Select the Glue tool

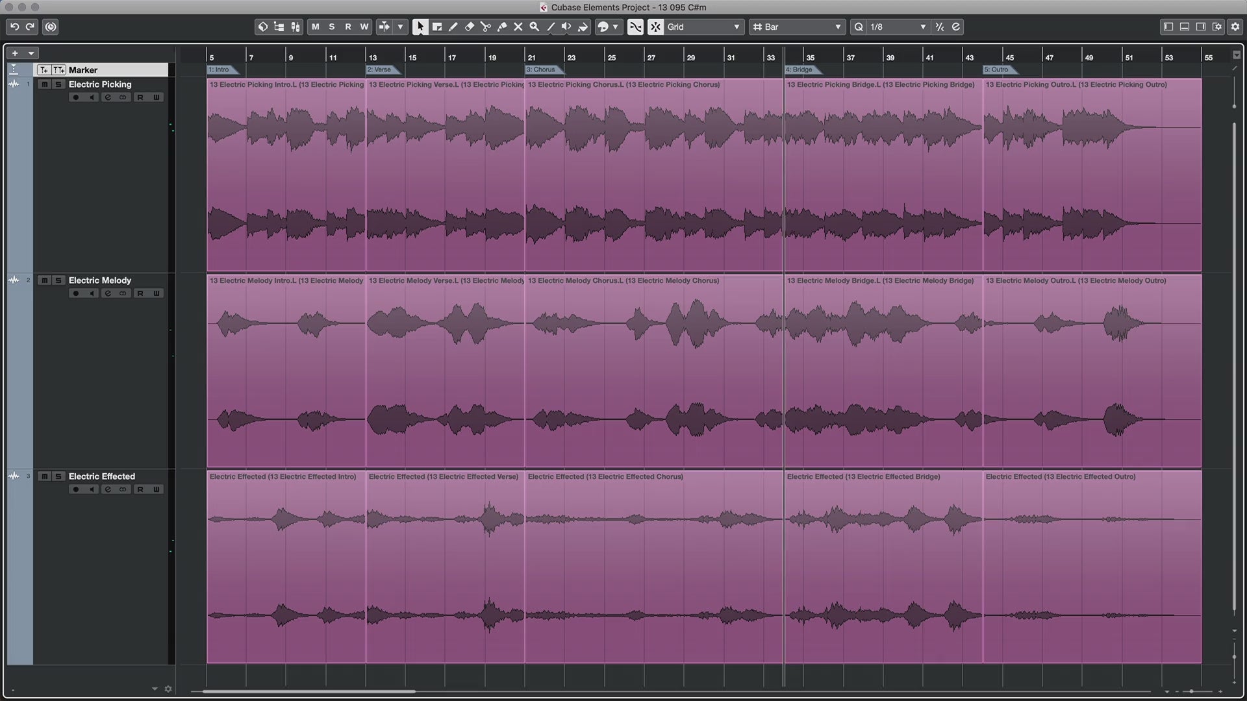click(502, 27)
